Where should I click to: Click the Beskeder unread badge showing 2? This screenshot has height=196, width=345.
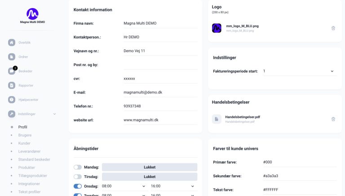[15, 68]
